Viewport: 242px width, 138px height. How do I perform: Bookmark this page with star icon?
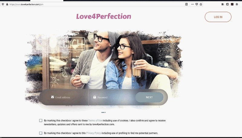tap(201, 5)
